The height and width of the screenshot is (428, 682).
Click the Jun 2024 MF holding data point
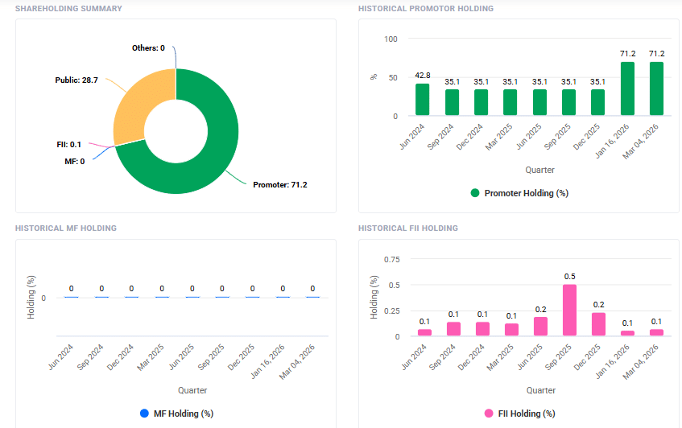tap(72, 297)
